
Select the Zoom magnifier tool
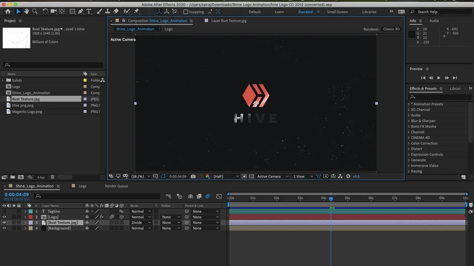point(35,11)
